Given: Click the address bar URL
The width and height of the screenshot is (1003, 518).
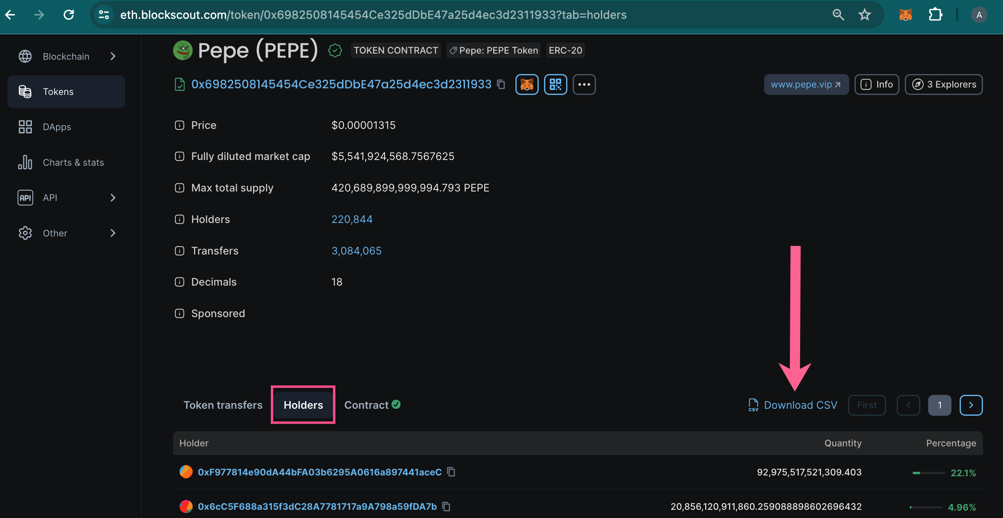Looking at the screenshot, I should click(x=373, y=15).
